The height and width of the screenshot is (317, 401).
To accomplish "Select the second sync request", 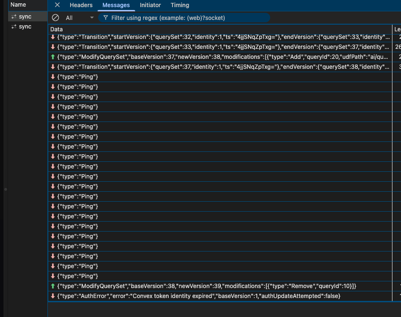I will [x=28, y=27].
